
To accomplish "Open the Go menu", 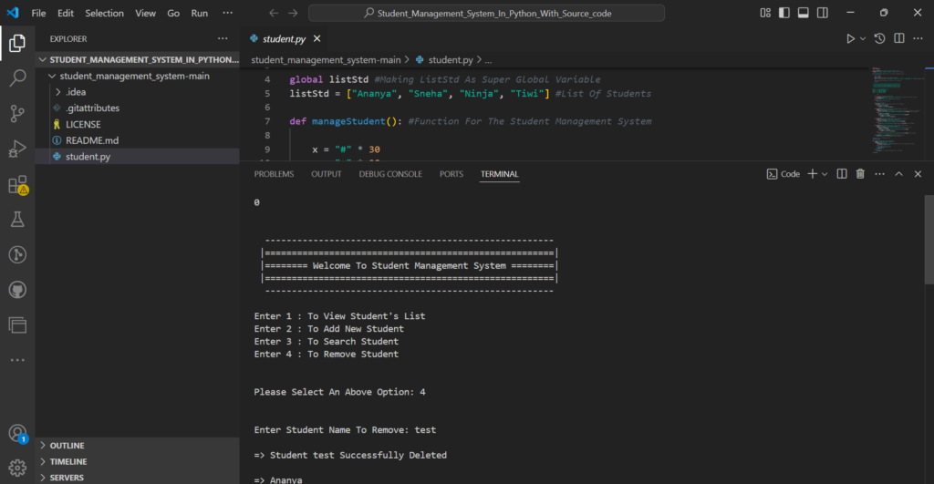I will click(173, 13).
